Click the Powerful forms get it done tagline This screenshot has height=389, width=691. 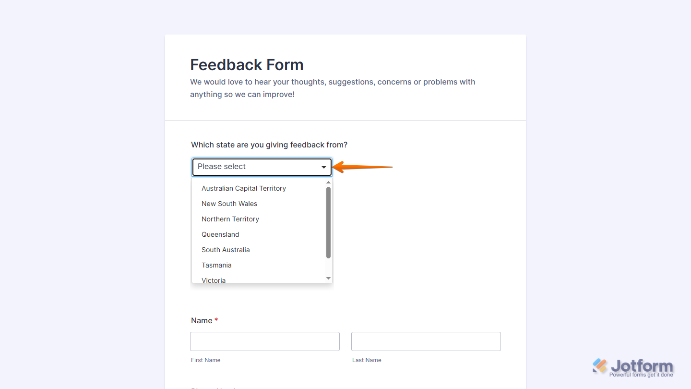[641, 374]
